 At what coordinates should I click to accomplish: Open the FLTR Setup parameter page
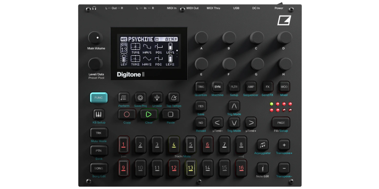[234, 87]
